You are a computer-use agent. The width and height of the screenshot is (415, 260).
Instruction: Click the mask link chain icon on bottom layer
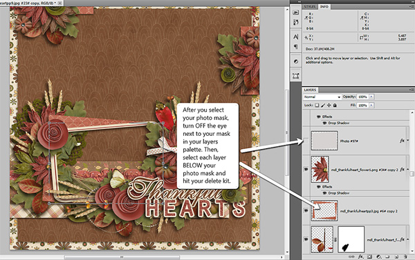point(335,239)
